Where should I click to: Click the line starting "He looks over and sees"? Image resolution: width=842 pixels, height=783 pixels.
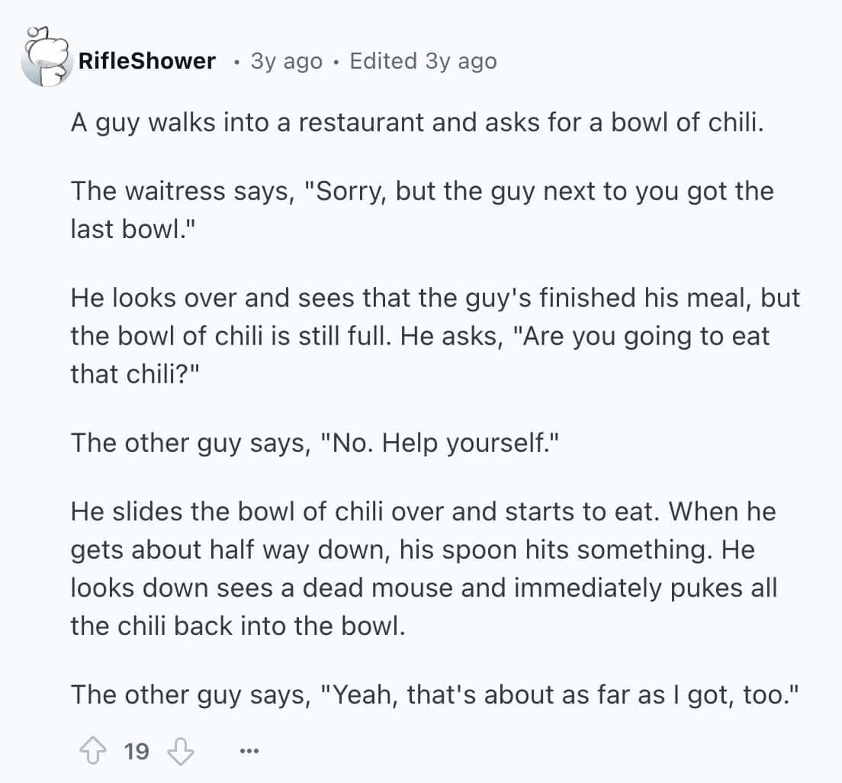pos(435,298)
